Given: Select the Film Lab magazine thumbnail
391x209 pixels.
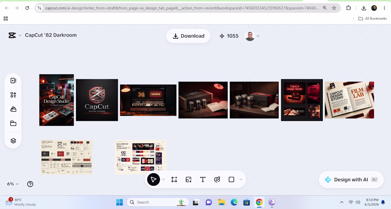Looking at the screenshot, I should (349, 100).
